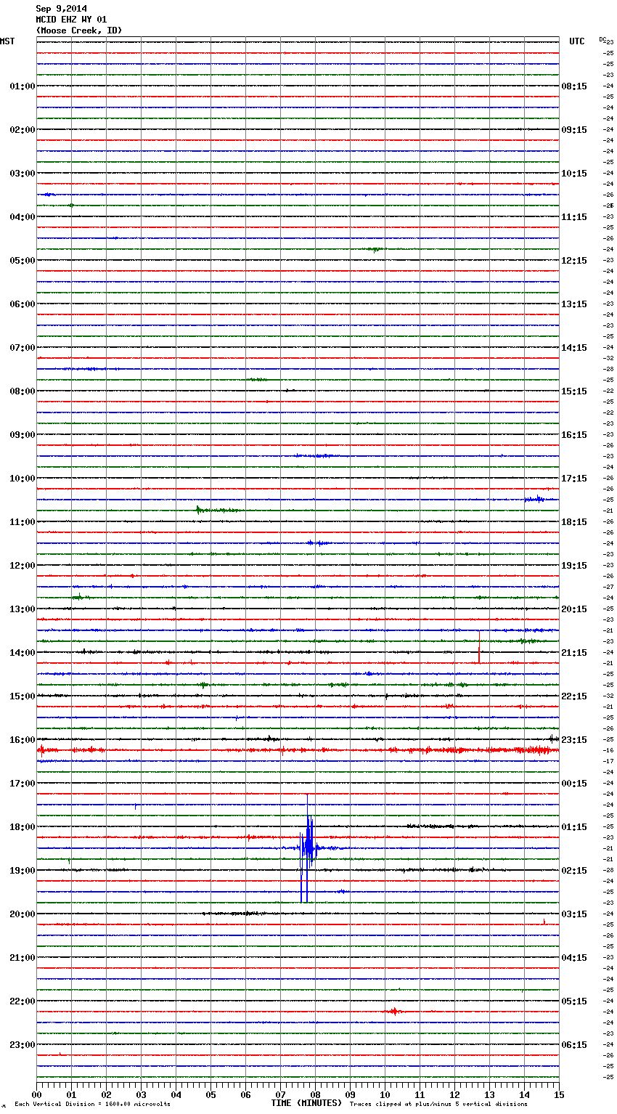
Task: Click the 00:15 UTC time label
Action: click(574, 784)
